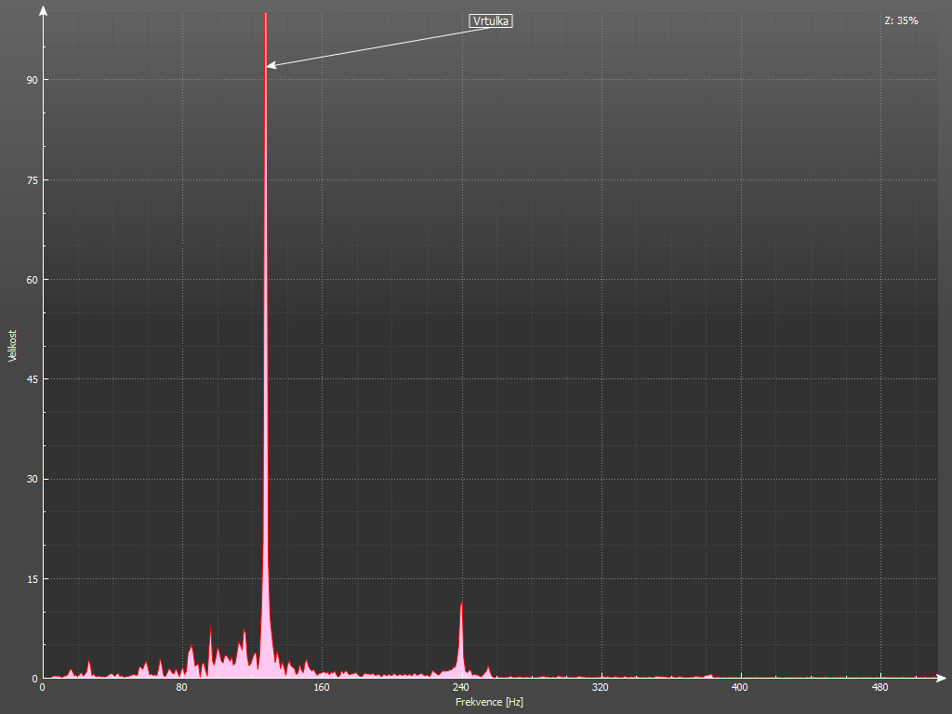Click the Vrtulka annotation label
952x714 pixels.
(491, 20)
